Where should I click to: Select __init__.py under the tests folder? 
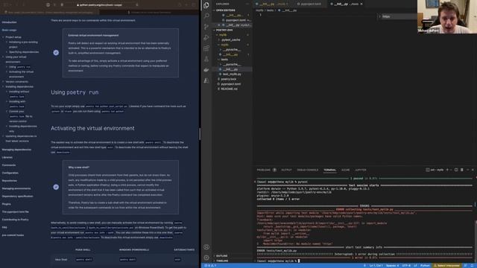click(230, 69)
